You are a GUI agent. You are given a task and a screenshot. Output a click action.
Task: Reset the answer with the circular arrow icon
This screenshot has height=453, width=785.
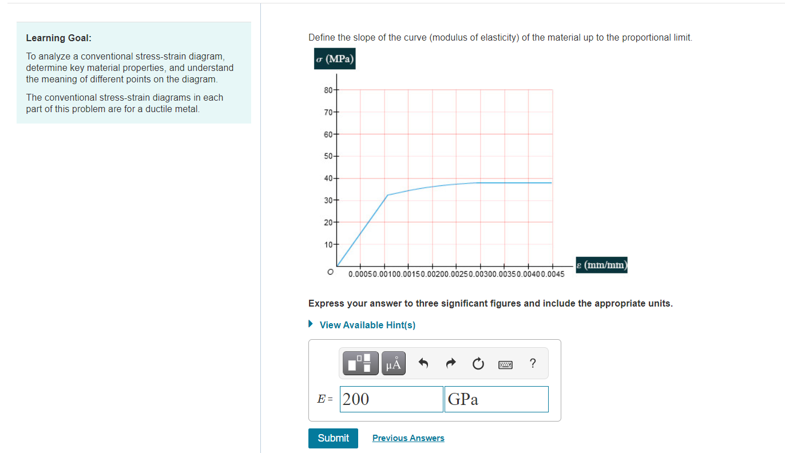[x=478, y=363]
